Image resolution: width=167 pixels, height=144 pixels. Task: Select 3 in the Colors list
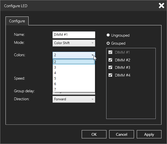(x=73, y=67)
